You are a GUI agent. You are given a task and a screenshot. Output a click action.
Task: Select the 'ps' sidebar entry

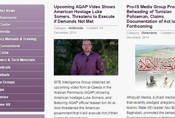tap(2, 90)
